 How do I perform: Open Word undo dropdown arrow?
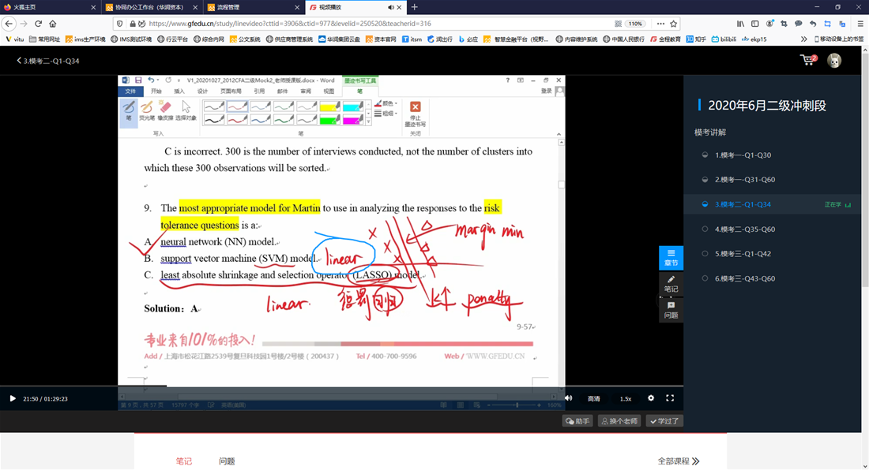coord(158,80)
